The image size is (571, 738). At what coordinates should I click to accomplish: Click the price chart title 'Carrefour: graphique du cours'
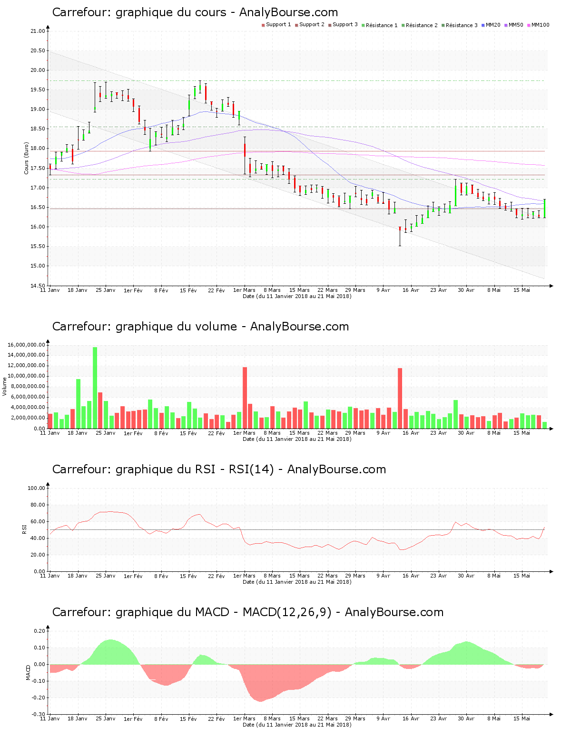(139, 12)
